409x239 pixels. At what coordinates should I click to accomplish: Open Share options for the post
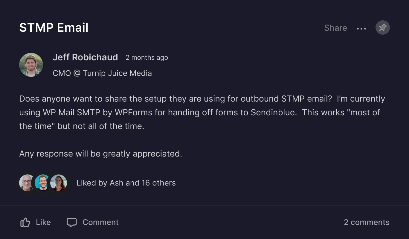335,27
